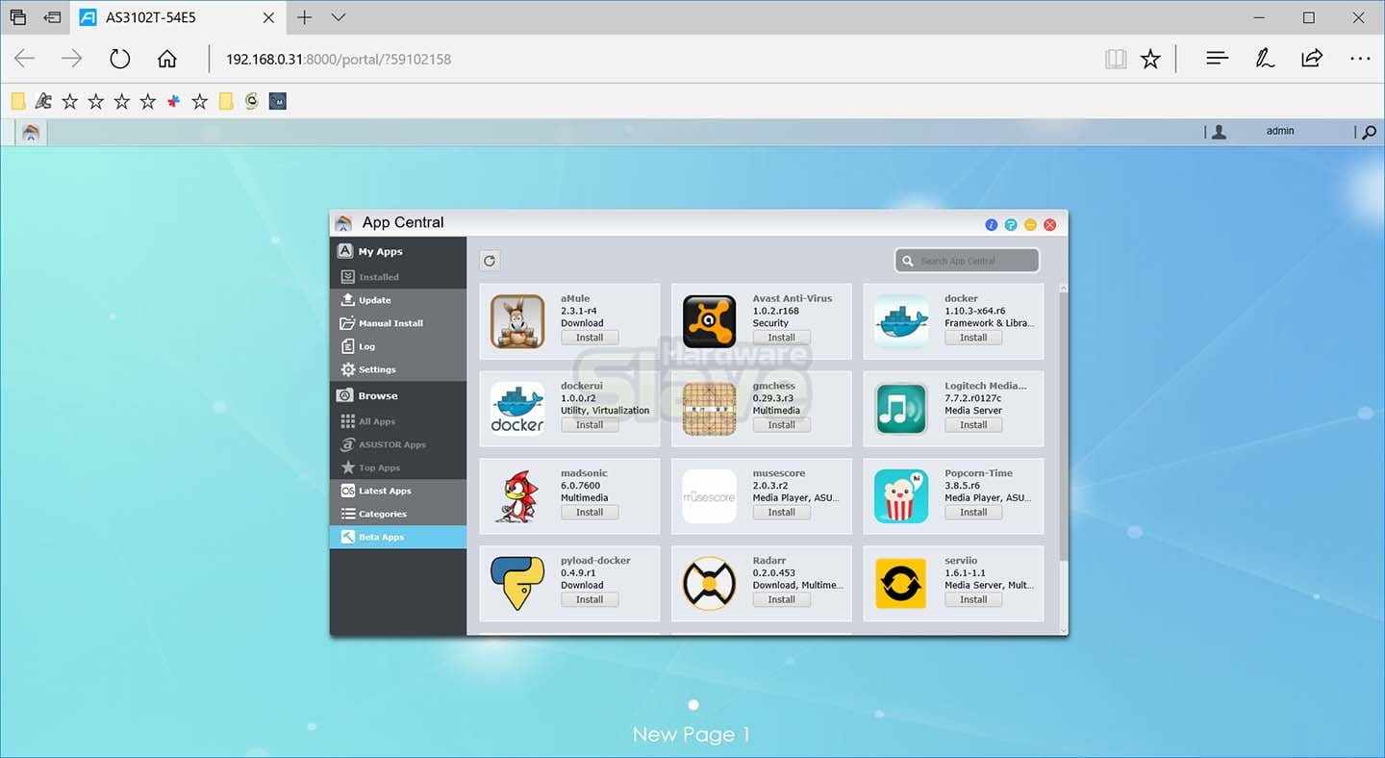Go to the browser home page
Image resolution: width=1385 pixels, height=758 pixels.
[167, 59]
